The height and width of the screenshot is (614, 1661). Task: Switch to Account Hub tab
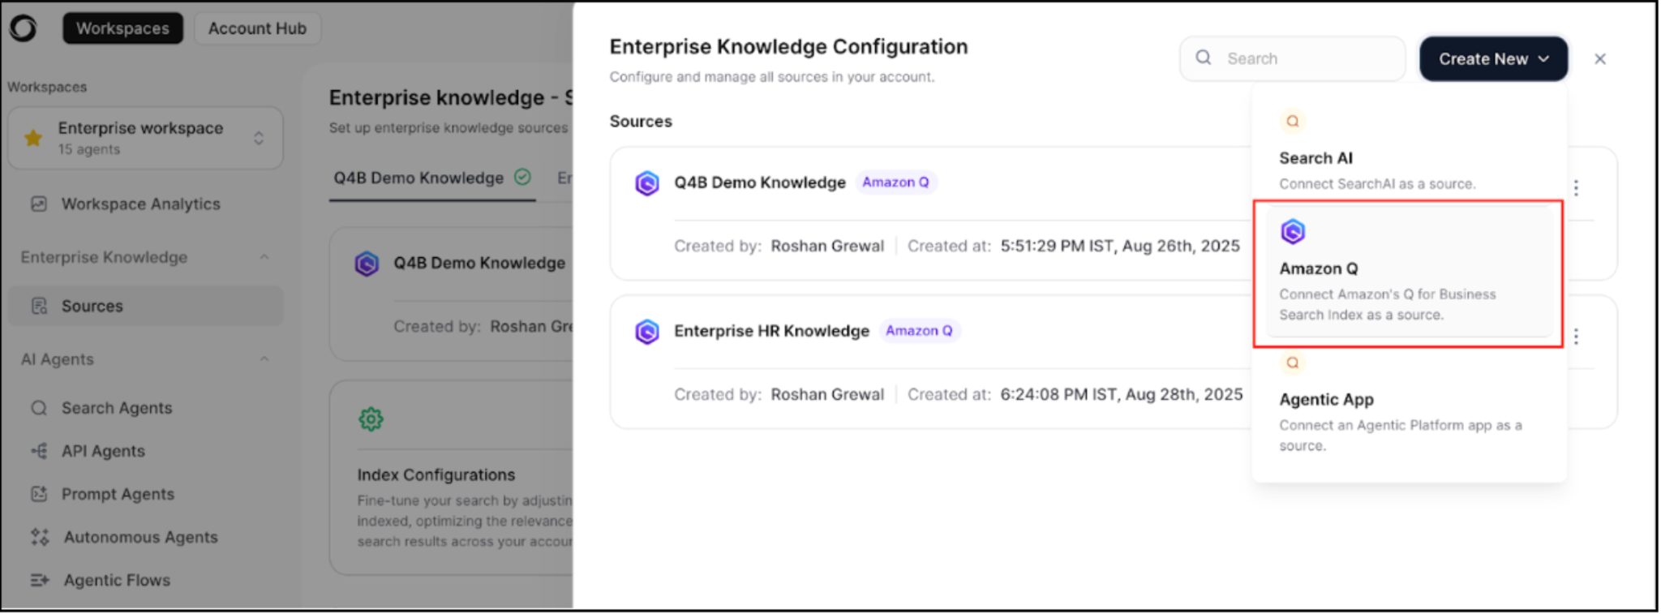point(257,28)
